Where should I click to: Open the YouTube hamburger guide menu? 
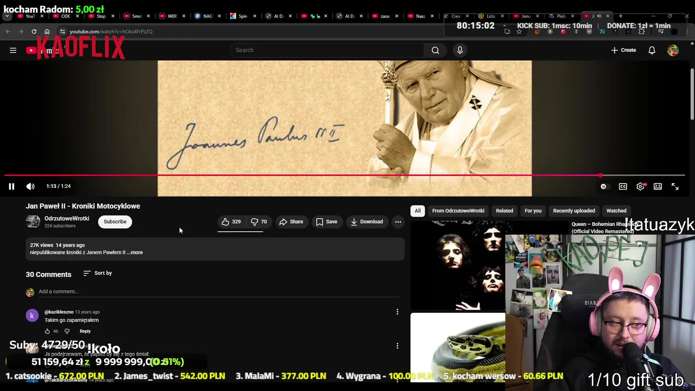click(x=13, y=51)
